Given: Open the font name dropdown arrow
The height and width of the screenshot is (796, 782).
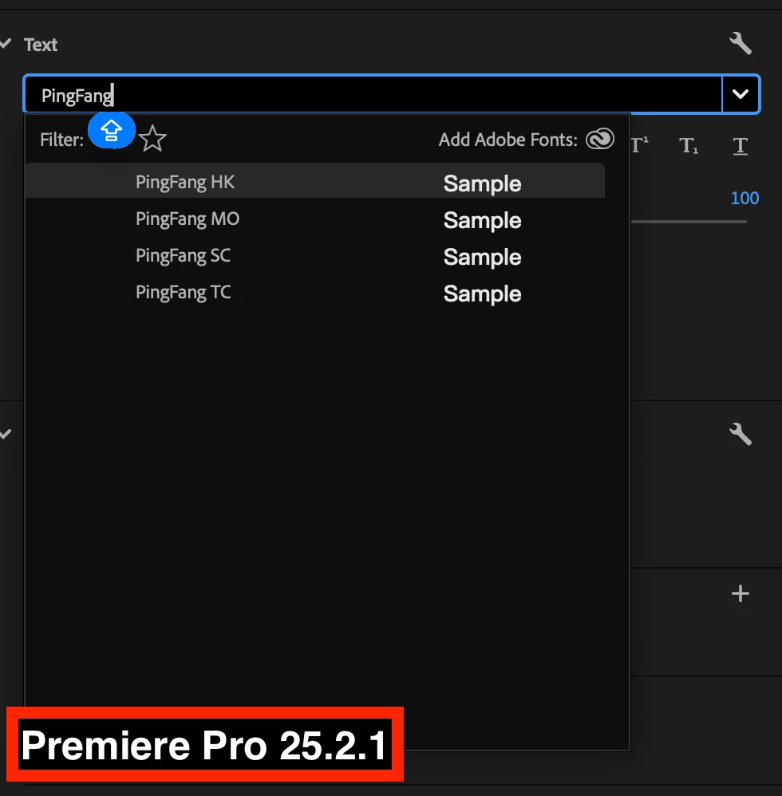Looking at the screenshot, I should 741,94.
